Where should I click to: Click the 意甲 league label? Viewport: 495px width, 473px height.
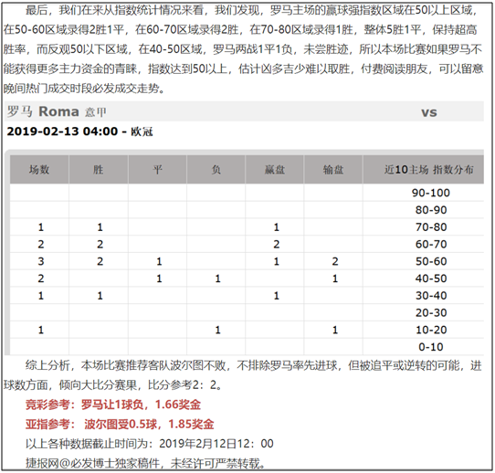pos(96,112)
